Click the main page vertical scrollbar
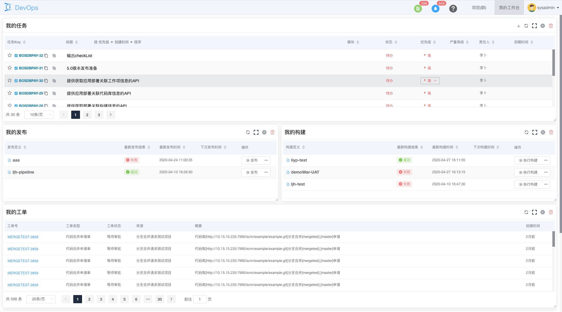 click(x=561, y=124)
